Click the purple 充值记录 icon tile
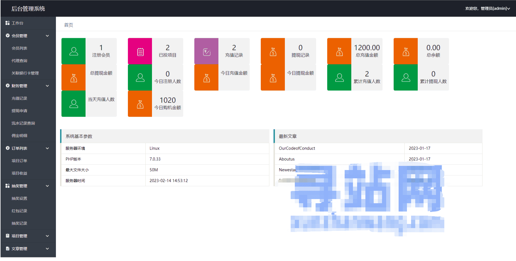 tap(207, 51)
